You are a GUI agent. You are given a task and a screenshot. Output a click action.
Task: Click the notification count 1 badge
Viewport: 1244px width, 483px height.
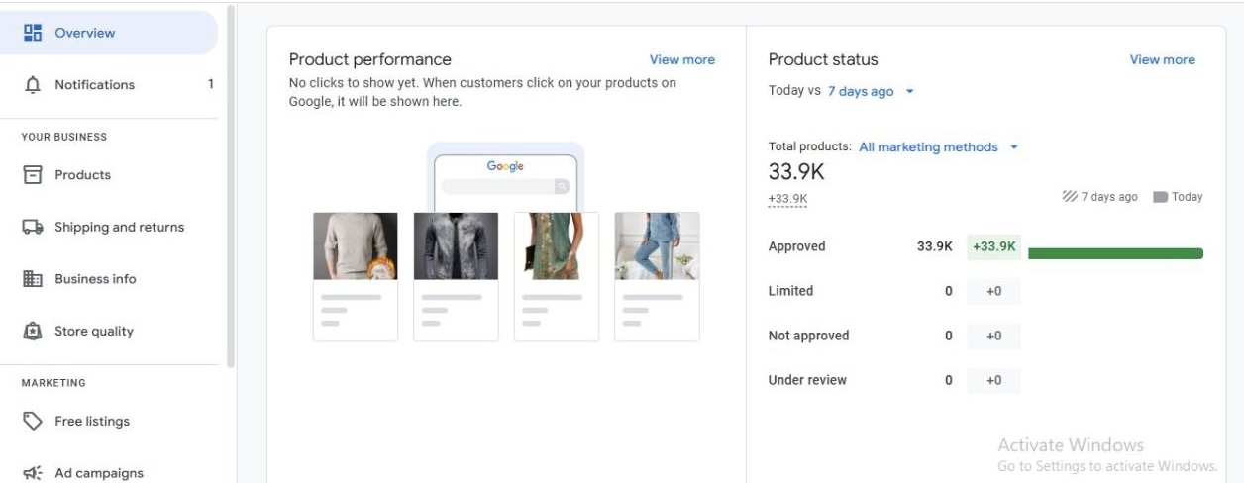point(210,85)
